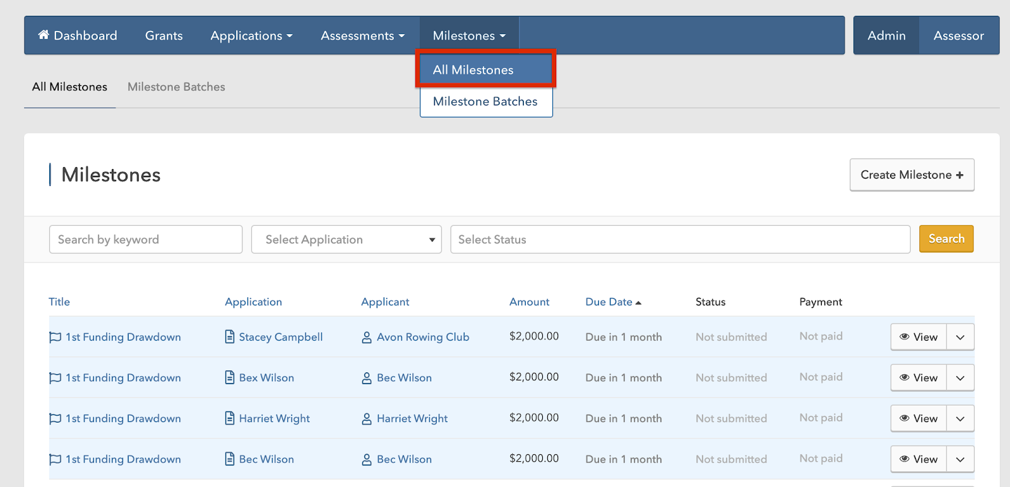Click the Dashboard home icon

point(44,35)
